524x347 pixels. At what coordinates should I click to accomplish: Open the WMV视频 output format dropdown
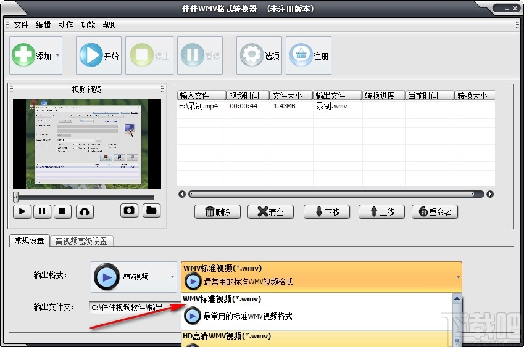tap(134, 277)
